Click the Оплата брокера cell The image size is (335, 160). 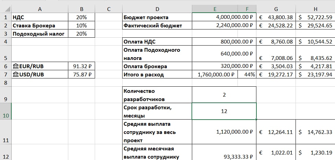click(157, 66)
